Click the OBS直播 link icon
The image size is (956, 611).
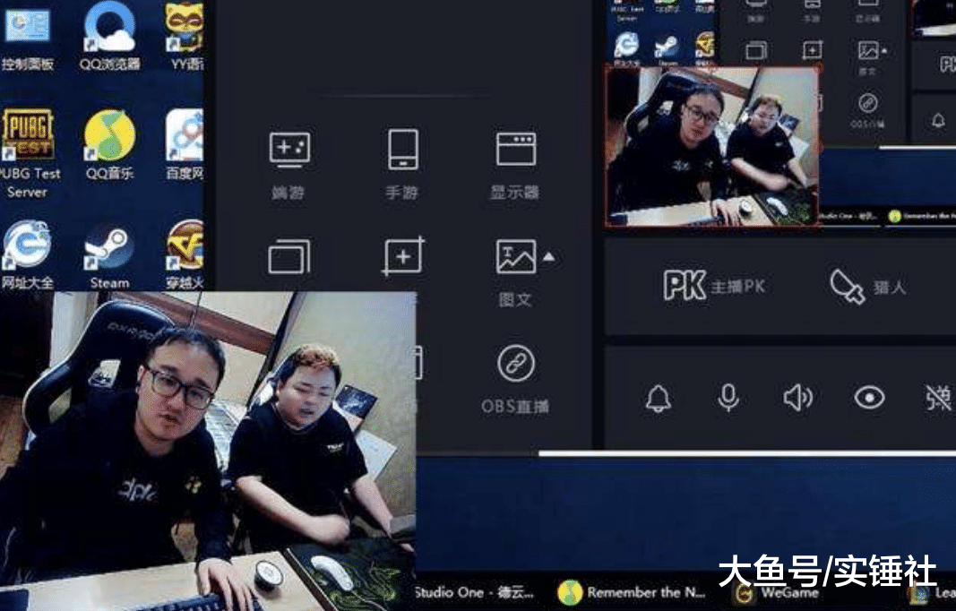click(516, 364)
